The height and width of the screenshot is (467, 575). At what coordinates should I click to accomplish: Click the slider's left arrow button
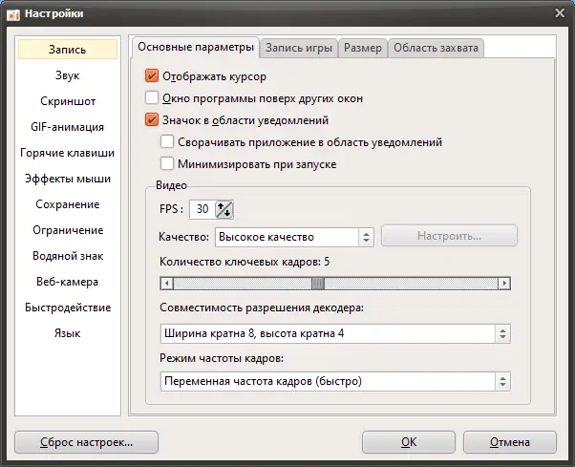click(166, 283)
